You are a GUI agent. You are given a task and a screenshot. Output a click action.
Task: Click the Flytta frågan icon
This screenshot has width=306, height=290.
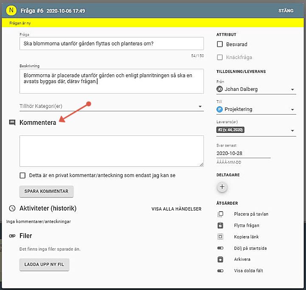tap(220, 225)
